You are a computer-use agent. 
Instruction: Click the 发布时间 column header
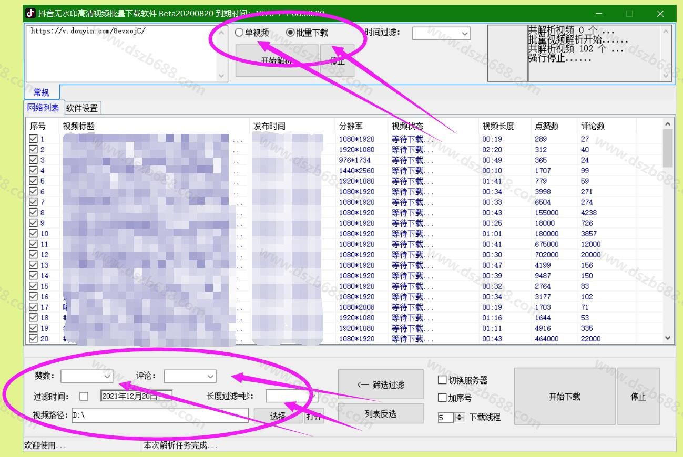[292, 126]
